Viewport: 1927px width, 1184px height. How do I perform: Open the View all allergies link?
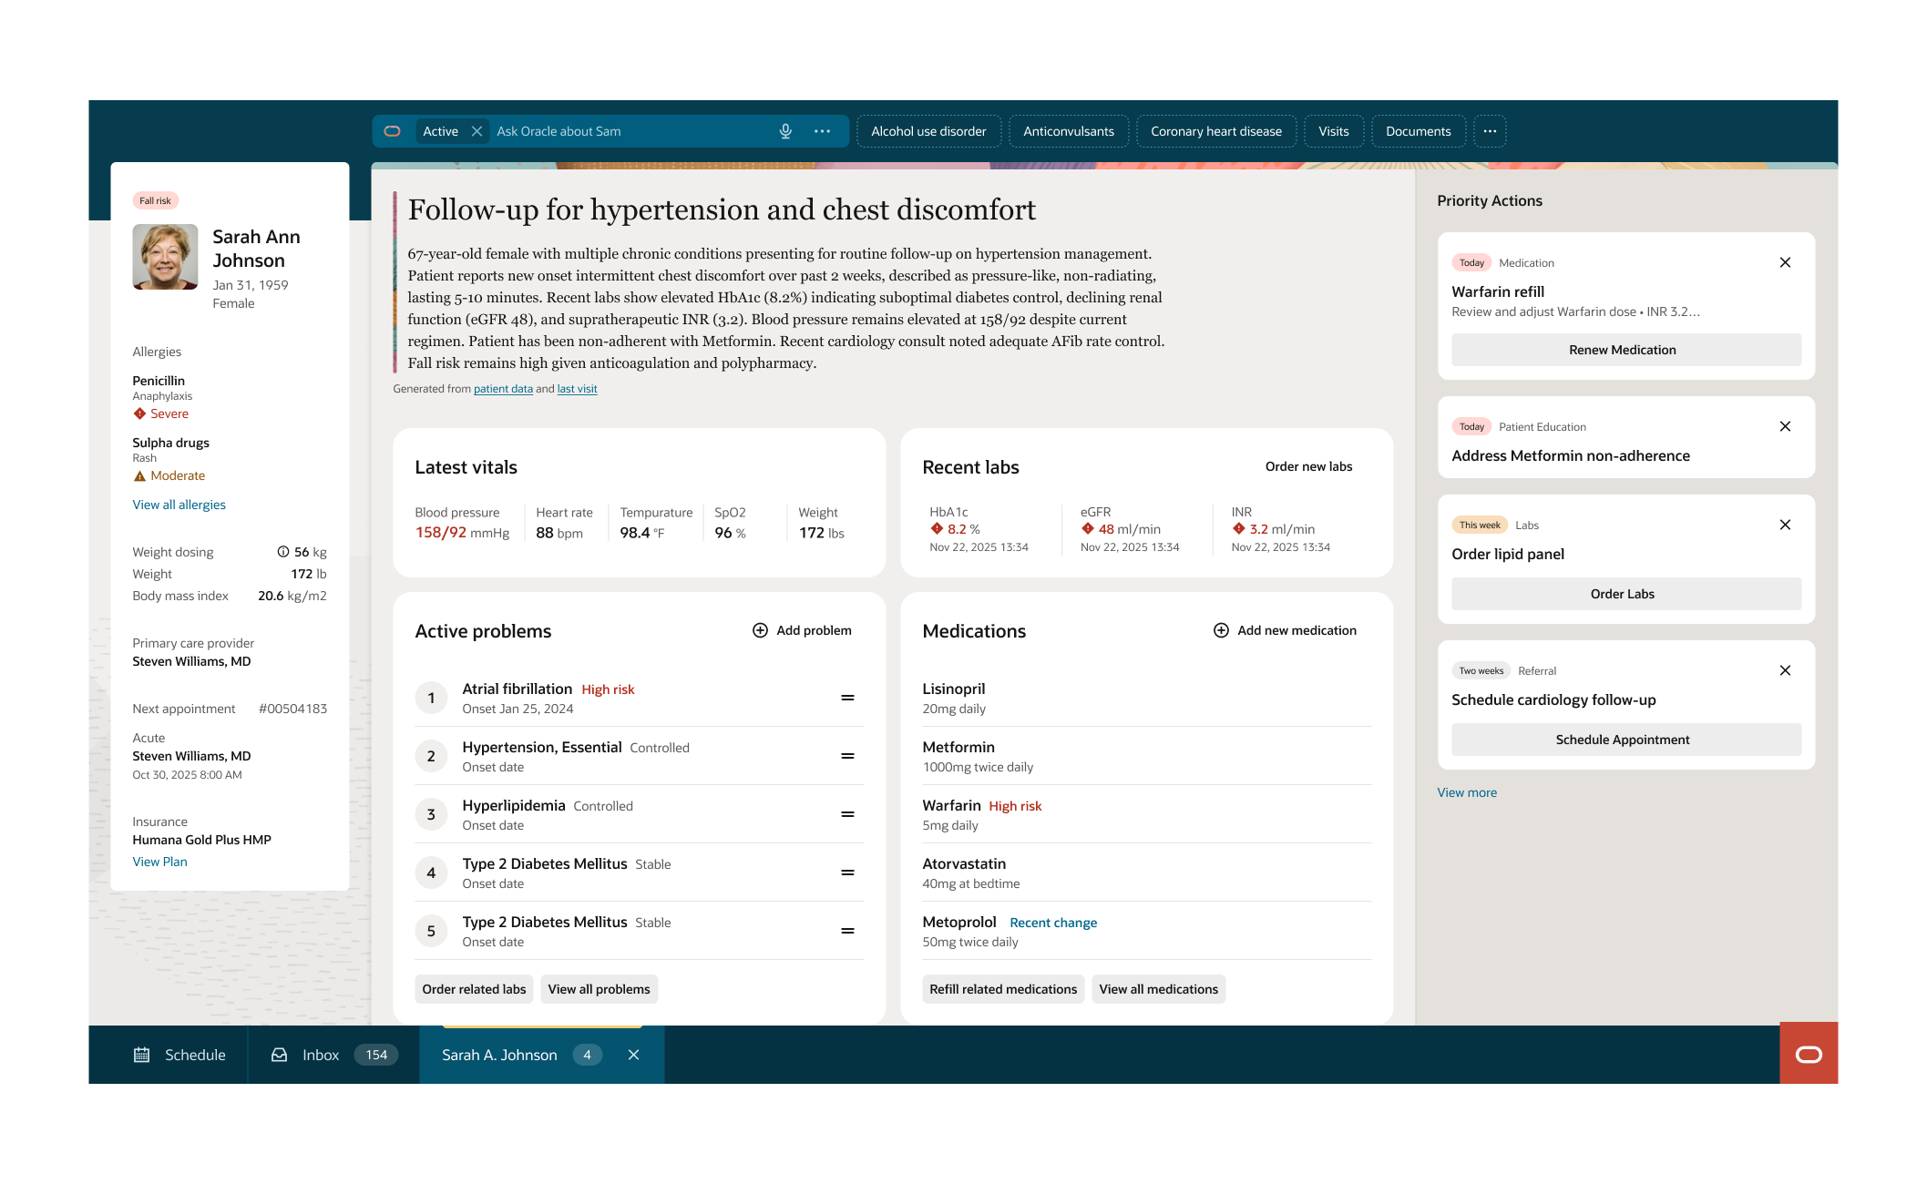(x=179, y=505)
